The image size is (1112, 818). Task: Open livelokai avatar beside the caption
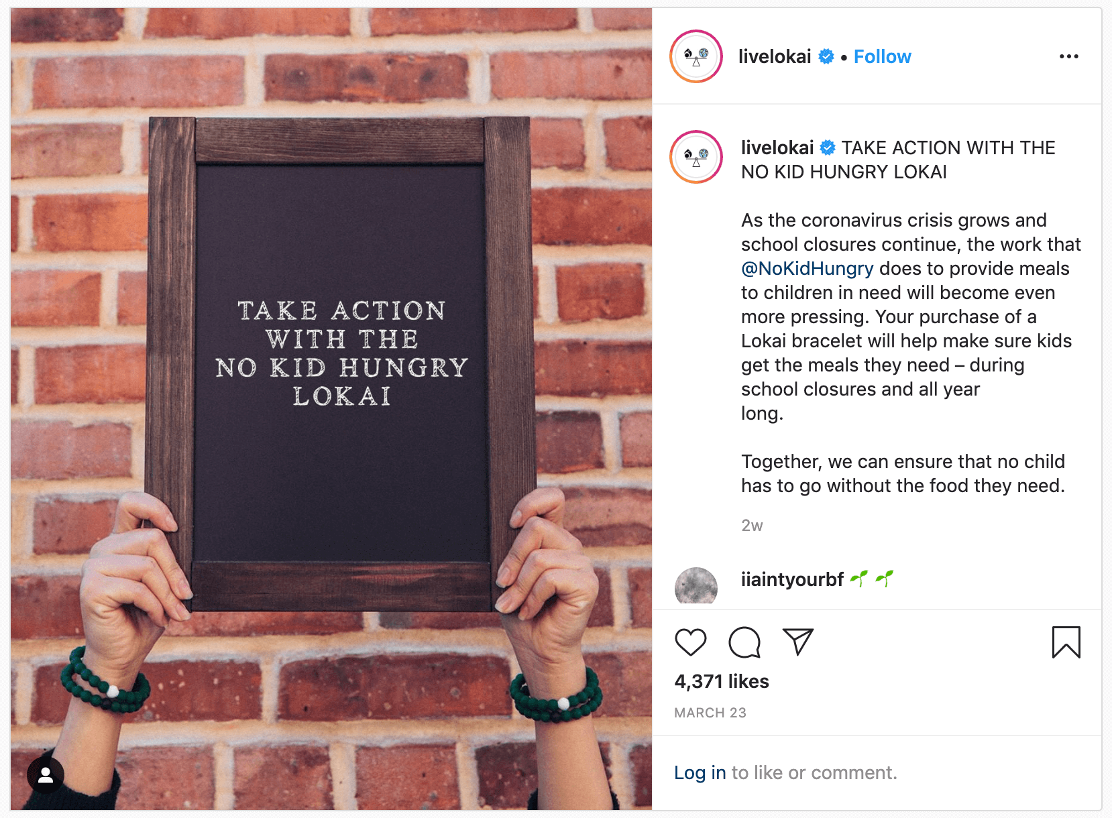point(696,157)
